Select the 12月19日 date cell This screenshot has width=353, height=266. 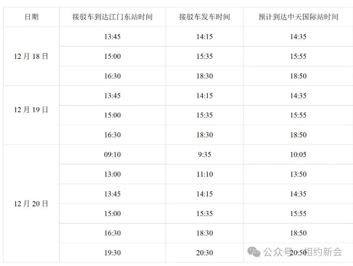[x=31, y=110]
